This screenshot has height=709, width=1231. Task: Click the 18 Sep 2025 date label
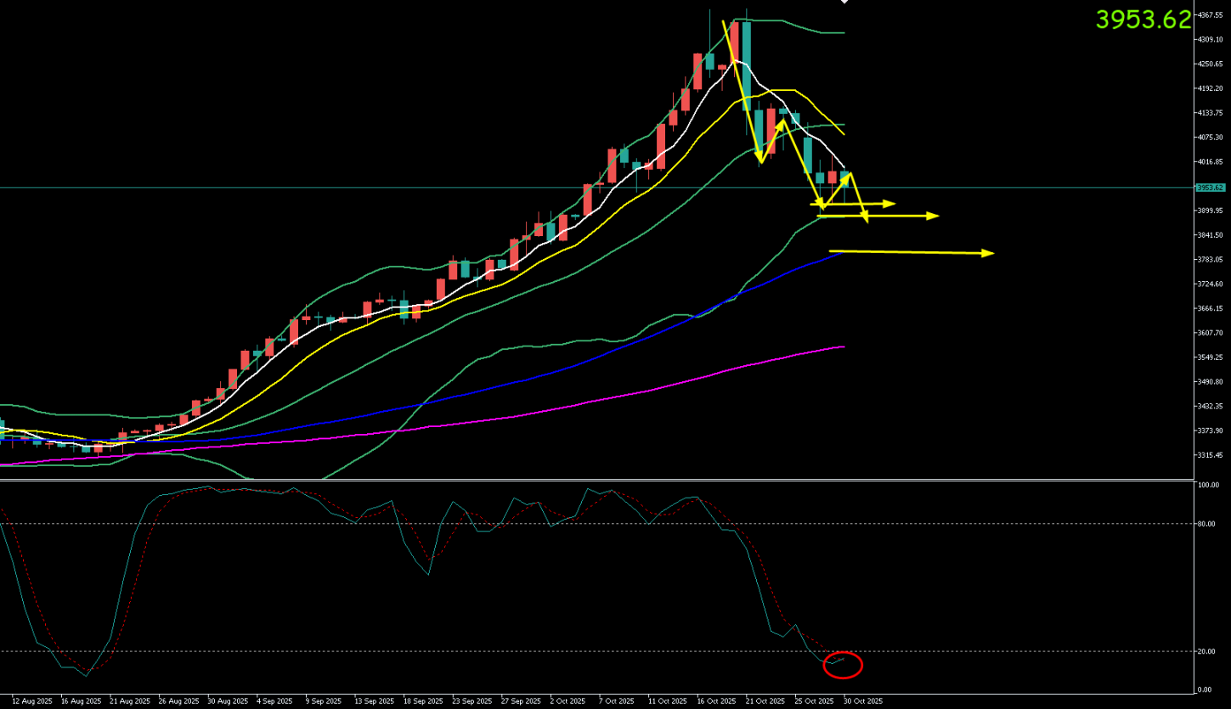421,701
